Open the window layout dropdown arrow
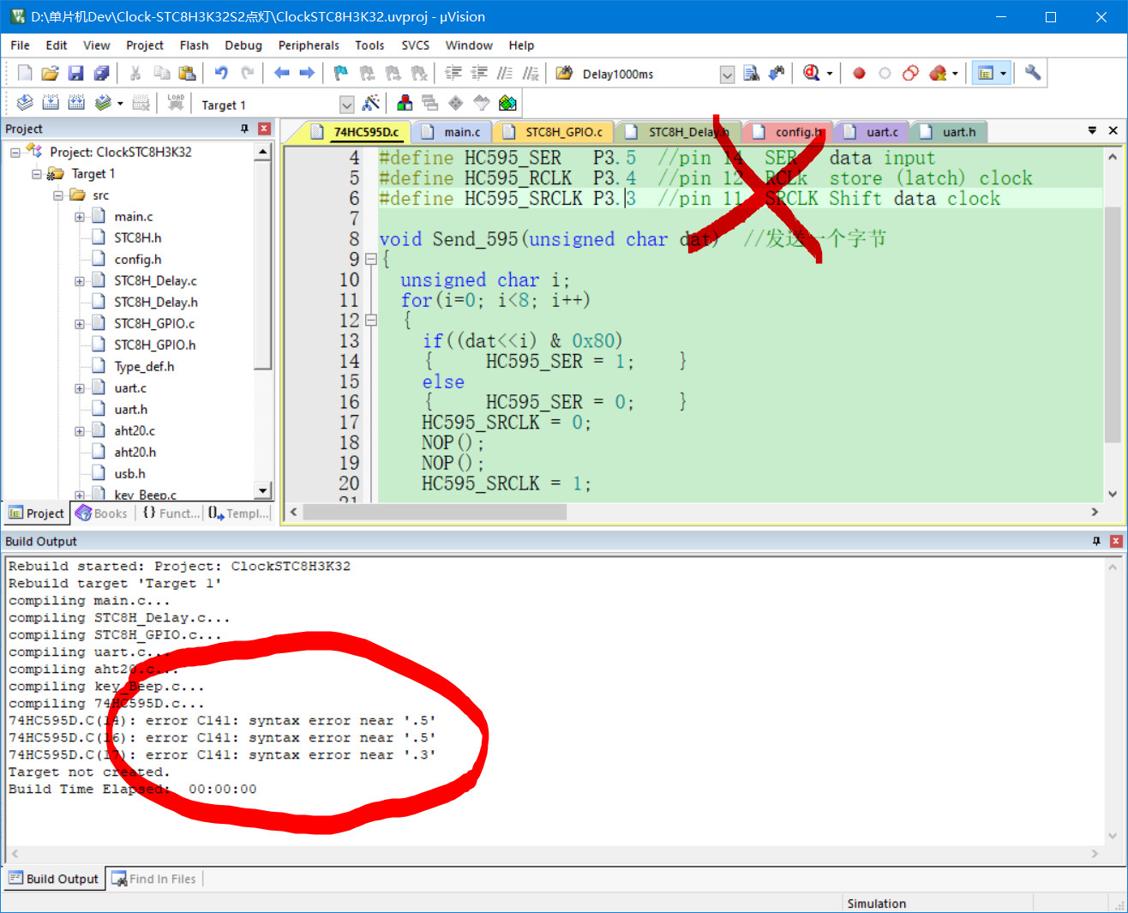Image resolution: width=1128 pixels, height=913 pixels. pyautogui.click(x=1003, y=74)
